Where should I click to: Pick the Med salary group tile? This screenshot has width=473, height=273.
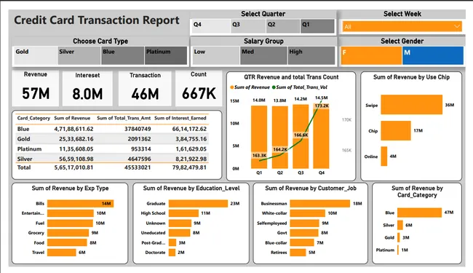(x=264, y=55)
